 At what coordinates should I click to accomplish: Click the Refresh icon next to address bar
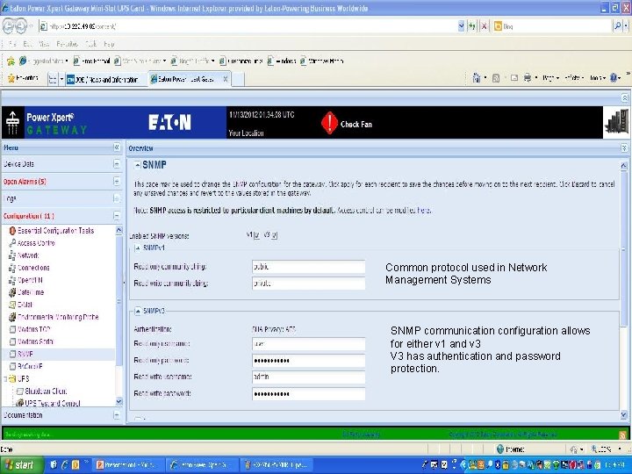tap(472, 26)
